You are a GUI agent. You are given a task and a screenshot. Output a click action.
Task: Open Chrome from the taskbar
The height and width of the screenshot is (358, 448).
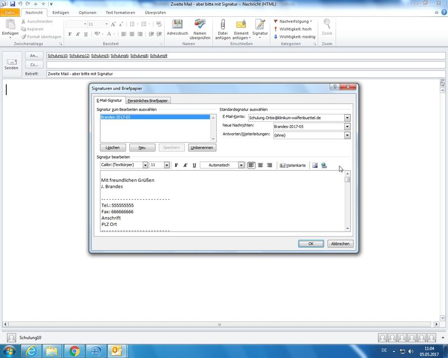coord(74,351)
